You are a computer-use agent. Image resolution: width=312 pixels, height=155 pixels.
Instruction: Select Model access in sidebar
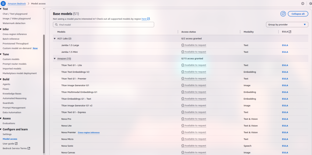pyautogui.click(x=10, y=139)
